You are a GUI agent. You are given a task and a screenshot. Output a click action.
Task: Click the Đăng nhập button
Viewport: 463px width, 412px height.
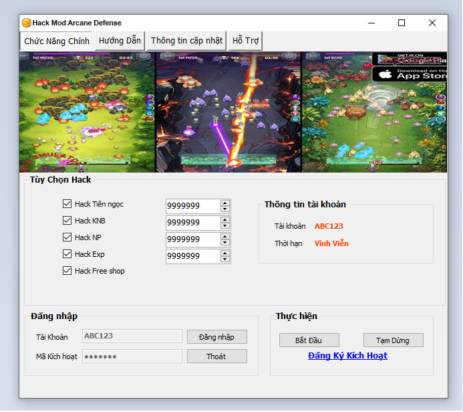(216, 337)
